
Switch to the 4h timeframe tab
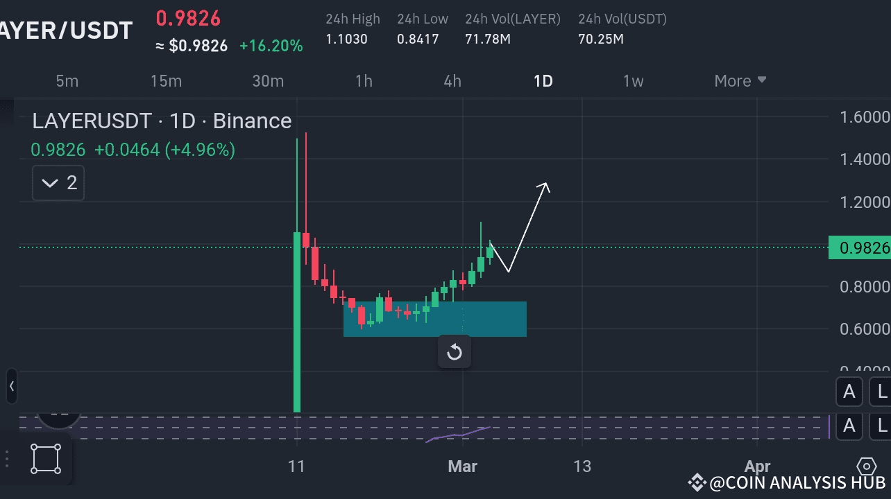pos(452,80)
